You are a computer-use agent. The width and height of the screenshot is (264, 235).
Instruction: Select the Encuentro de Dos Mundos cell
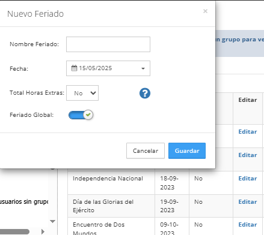[111, 226]
